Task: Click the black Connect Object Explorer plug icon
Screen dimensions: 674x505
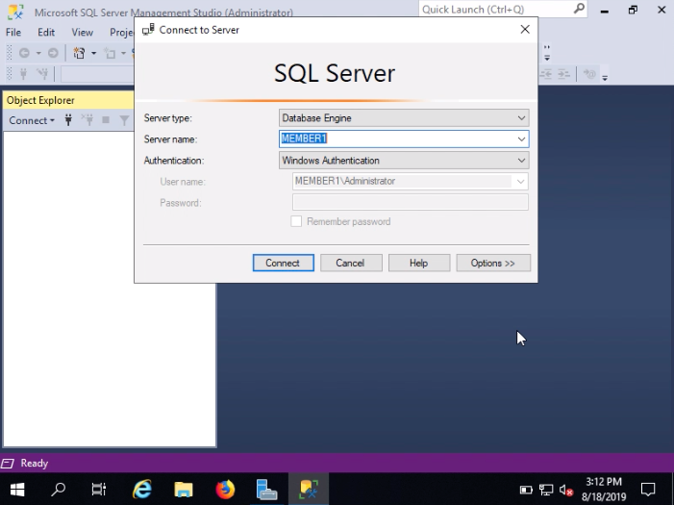Action: [x=68, y=120]
